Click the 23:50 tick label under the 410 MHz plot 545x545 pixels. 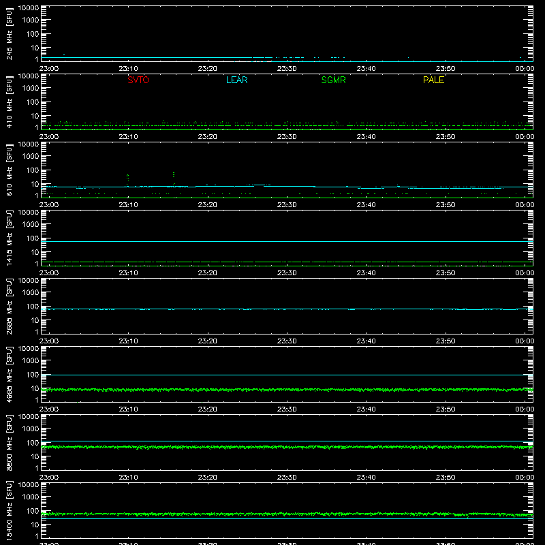point(446,137)
